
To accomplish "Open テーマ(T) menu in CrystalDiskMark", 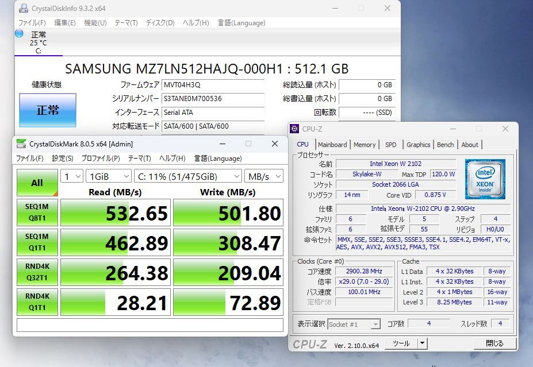I will [x=139, y=158].
